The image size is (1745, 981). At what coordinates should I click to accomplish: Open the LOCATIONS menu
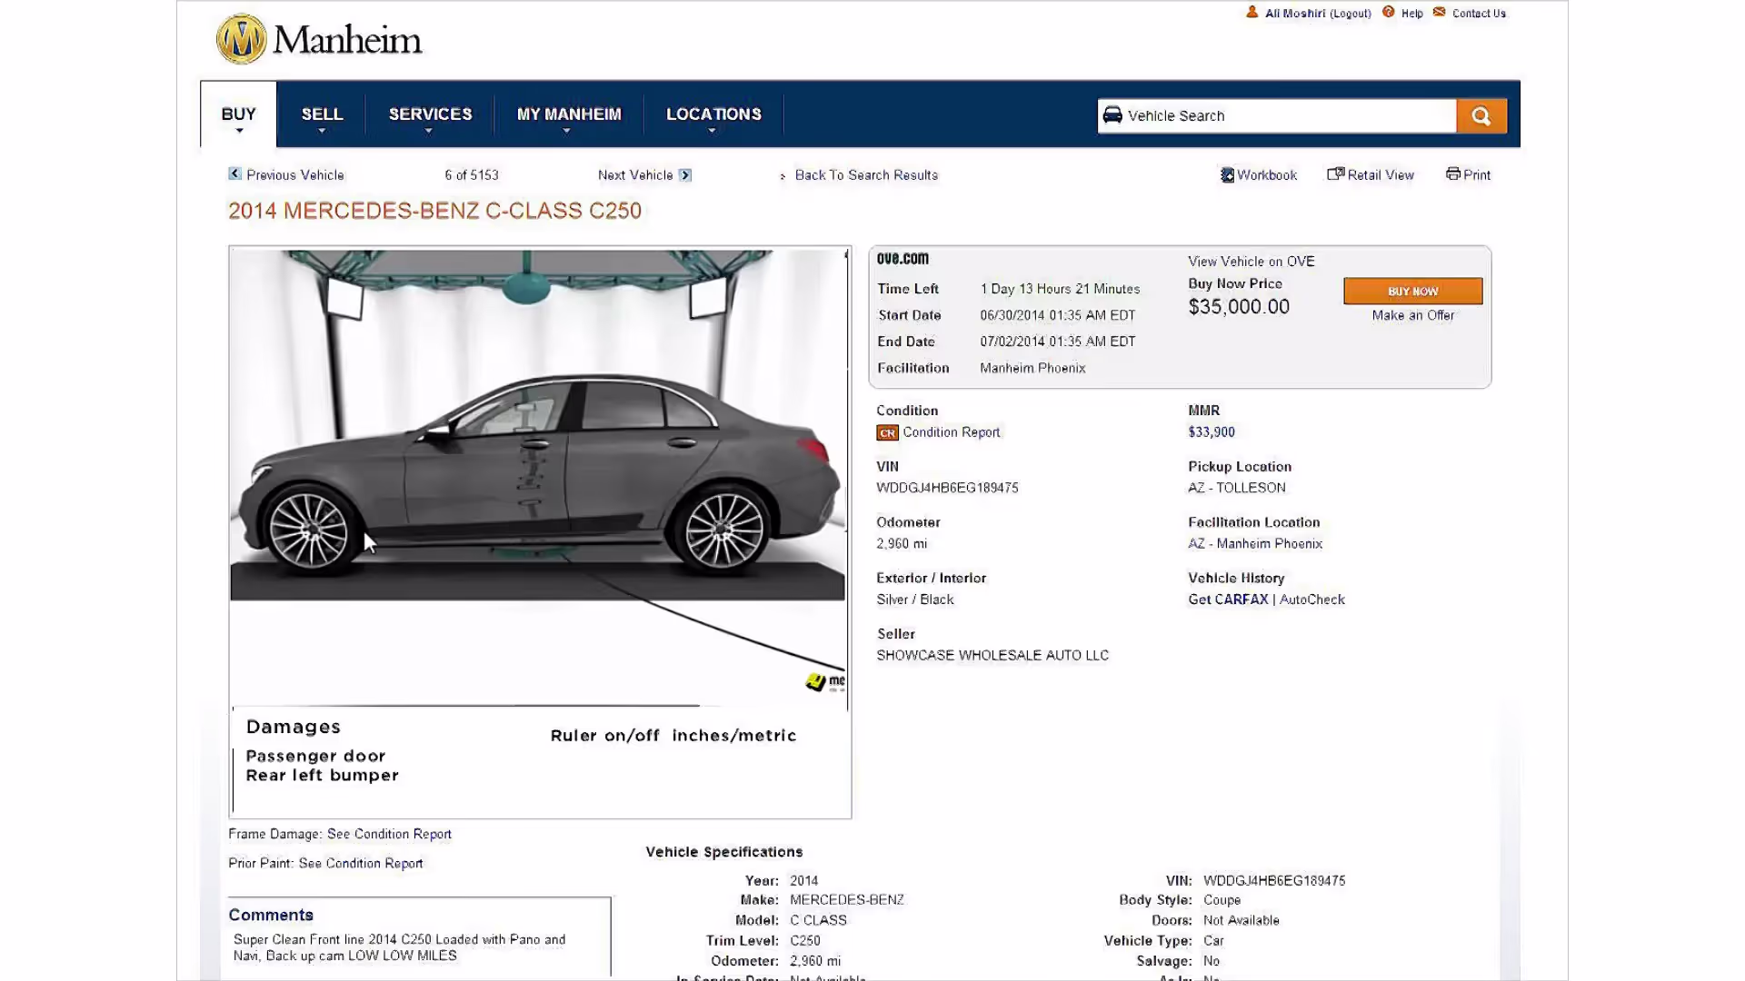[x=713, y=114]
